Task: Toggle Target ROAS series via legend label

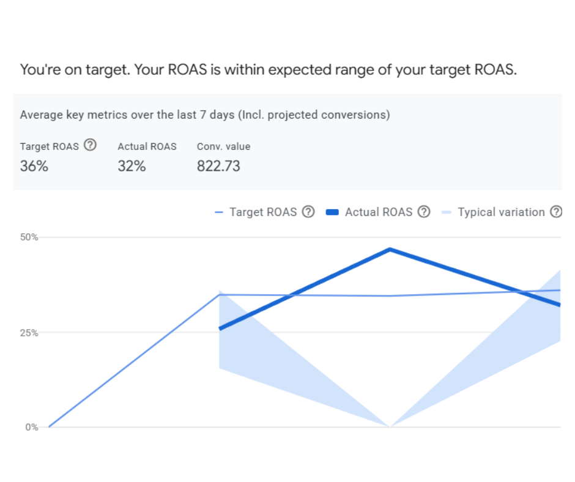Action: 263,212
